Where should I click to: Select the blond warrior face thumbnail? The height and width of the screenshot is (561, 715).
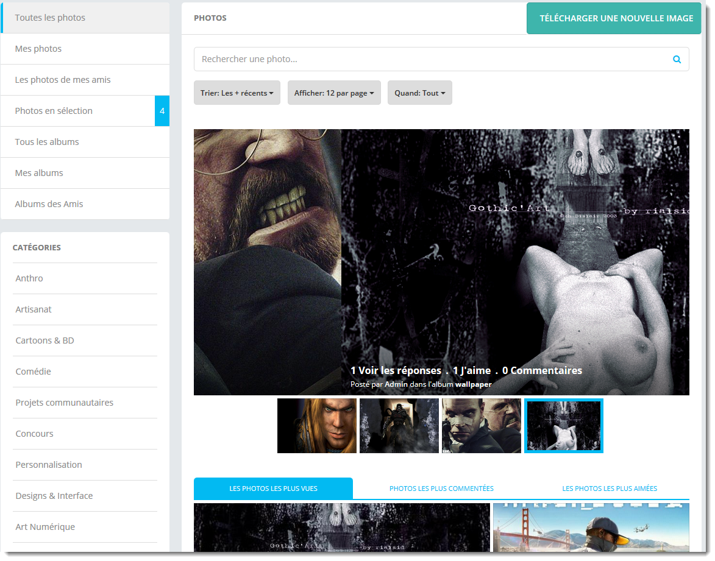[317, 426]
